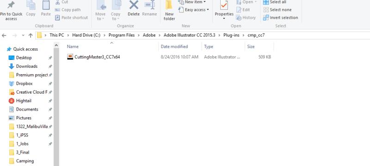370x166 pixels.
Task: Select the Dropbox sidebar item
Action: click(25, 83)
